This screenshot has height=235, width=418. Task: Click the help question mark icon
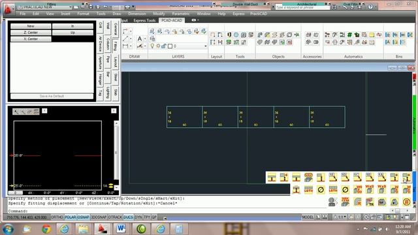click(370, 7)
